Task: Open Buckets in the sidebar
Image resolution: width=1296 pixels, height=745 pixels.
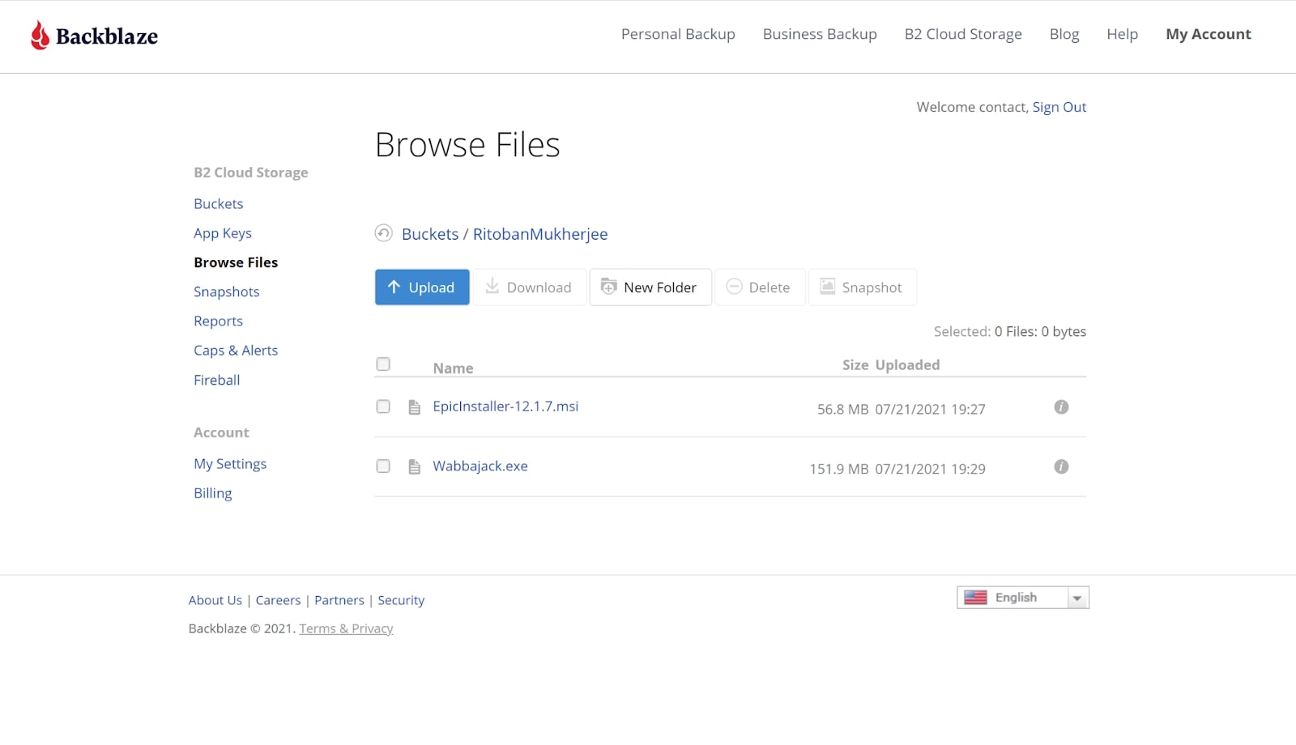Action: [219, 204]
